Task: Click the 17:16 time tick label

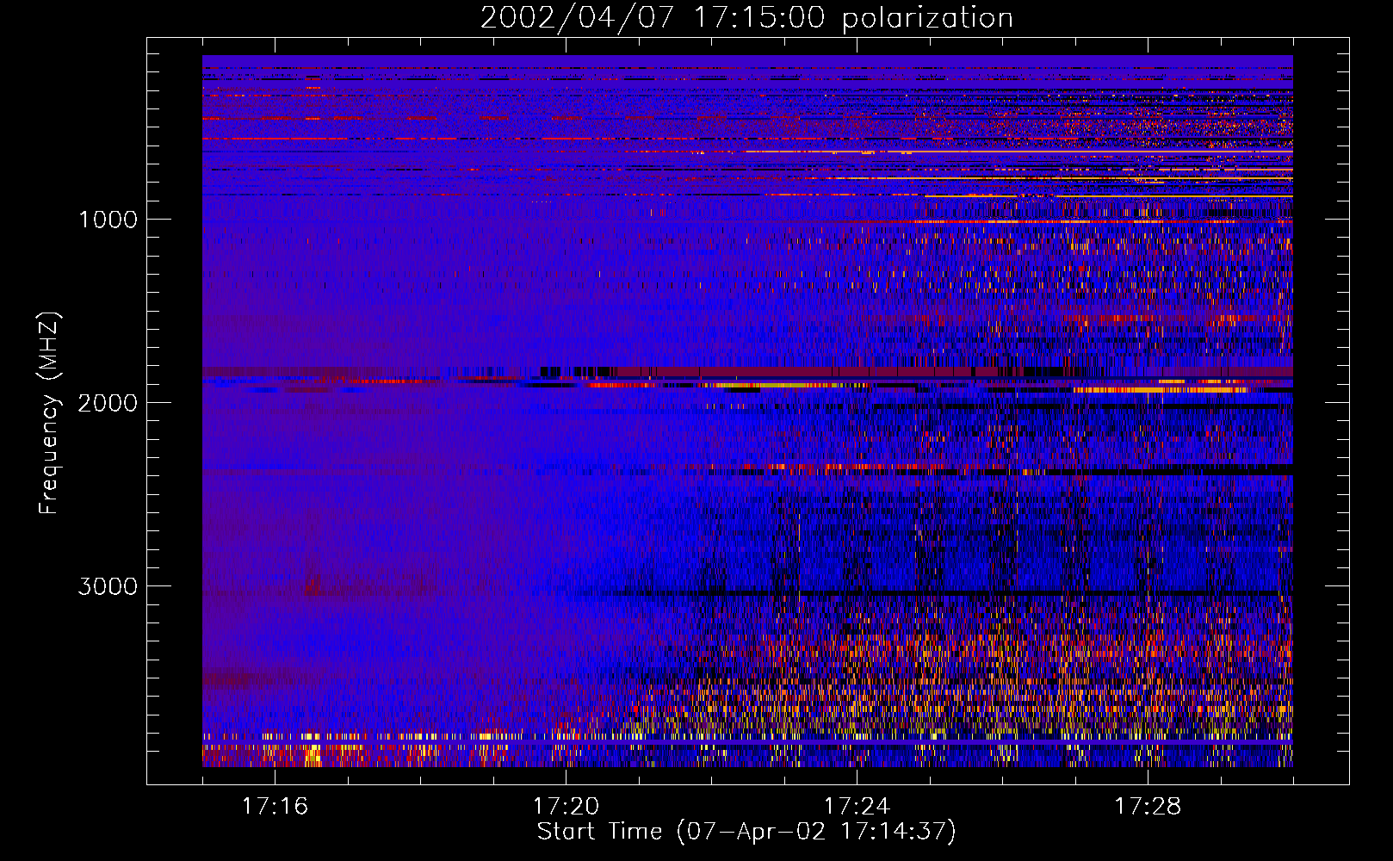Action: (x=275, y=807)
